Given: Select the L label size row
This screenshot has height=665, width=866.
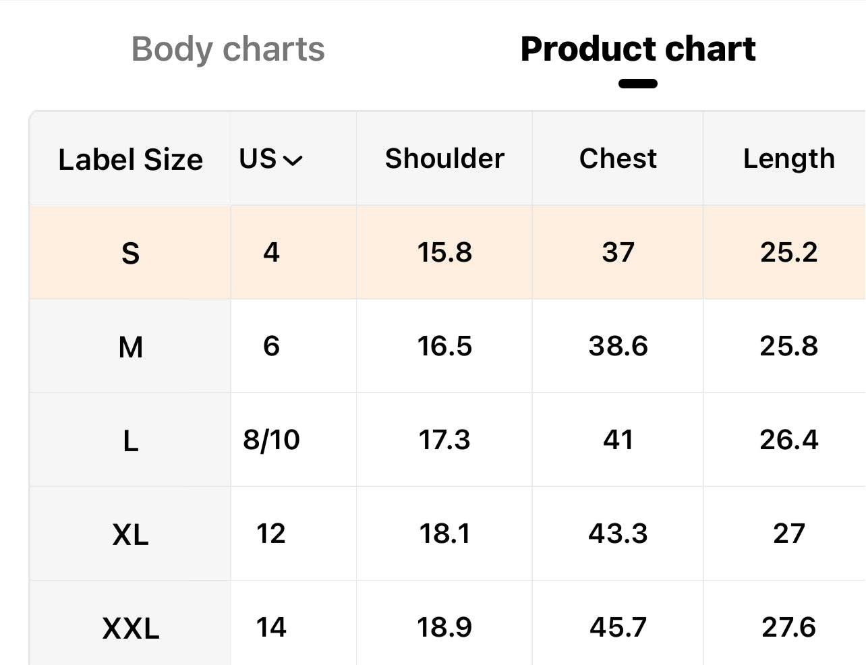Looking at the screenshot, I should point(448,440).
